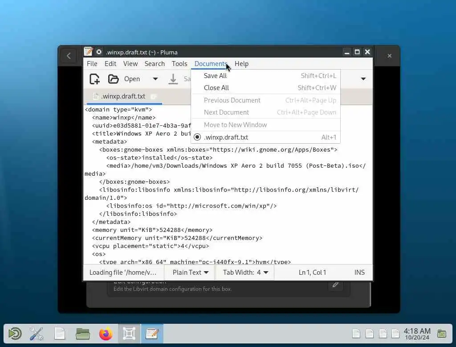Open the green application menu launcher on the panel
456x347 pixels.
click(x=15, y=334)
